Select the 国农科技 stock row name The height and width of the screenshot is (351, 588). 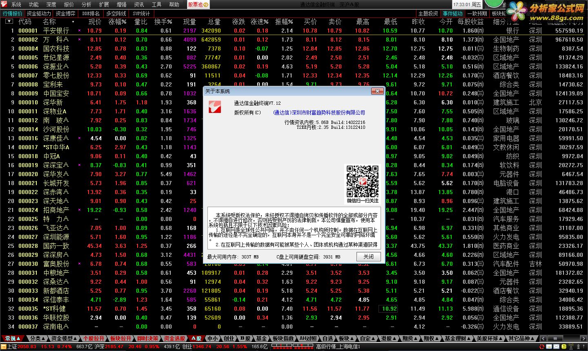coord(56,49)
